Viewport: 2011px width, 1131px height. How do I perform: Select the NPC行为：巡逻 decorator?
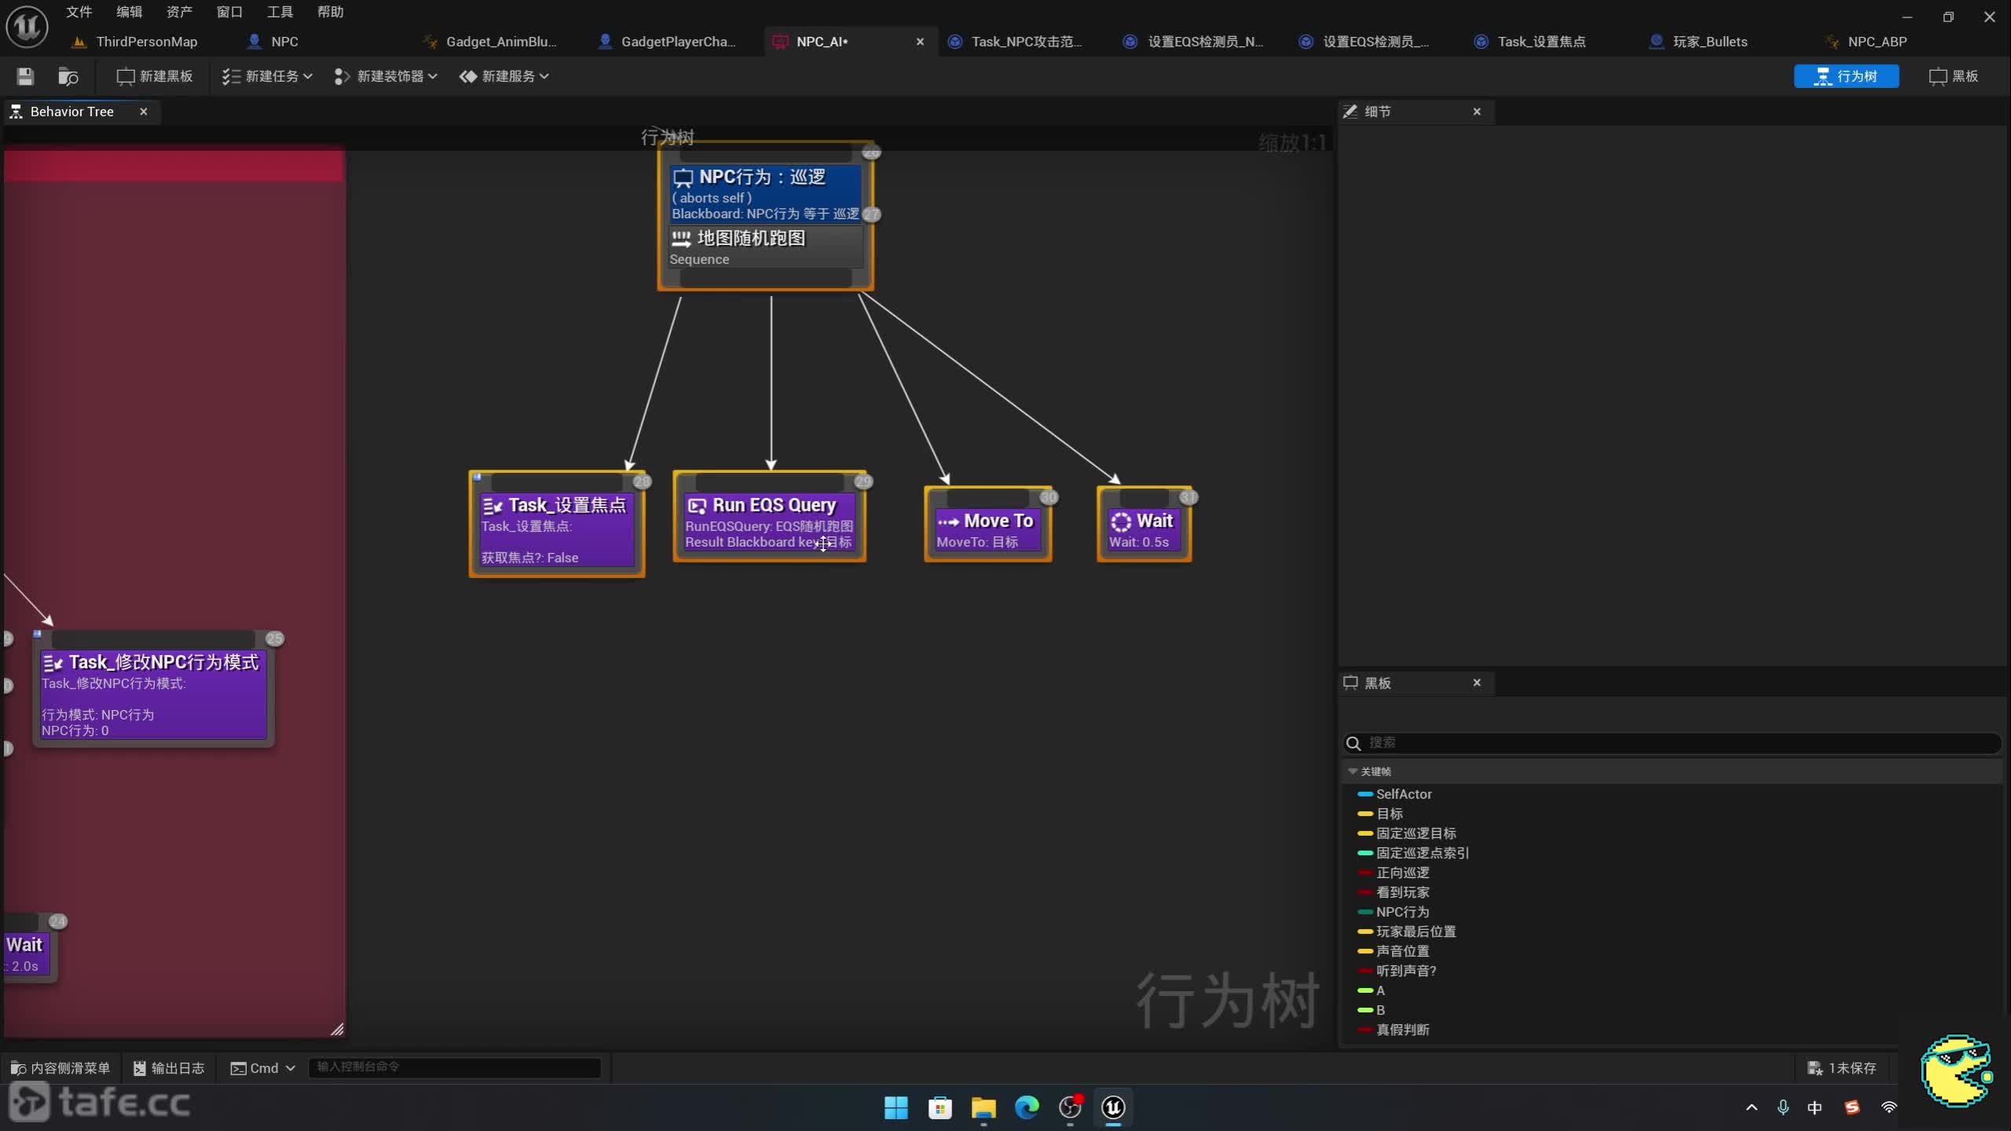pyautogui.click(x=765, y=193)
